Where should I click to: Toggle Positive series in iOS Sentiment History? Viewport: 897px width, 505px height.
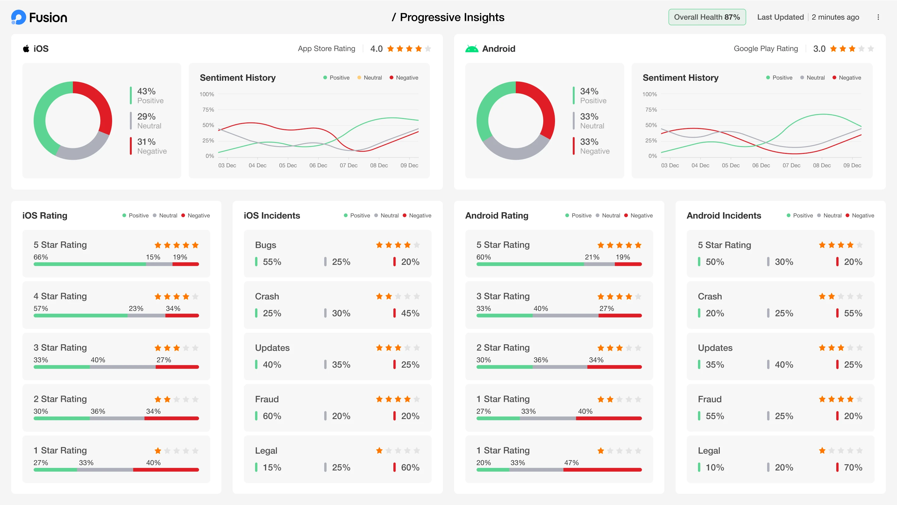click(x=336, y=78)
